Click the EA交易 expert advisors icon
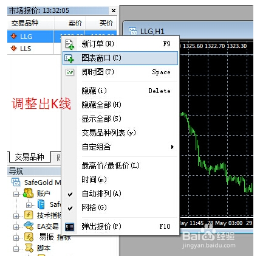Image resolution: width=260 pixels, height=261 pixels. pos(29,226)
